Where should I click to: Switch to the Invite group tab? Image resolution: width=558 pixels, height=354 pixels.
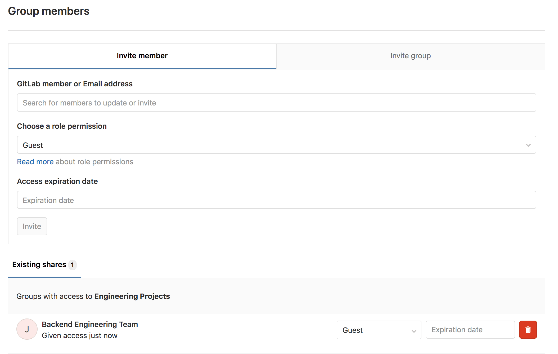click(411, 56)
